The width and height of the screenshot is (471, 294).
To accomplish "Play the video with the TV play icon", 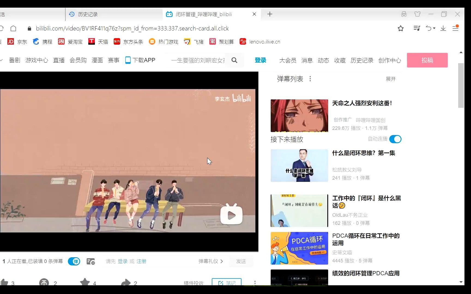I will point(231,215).
